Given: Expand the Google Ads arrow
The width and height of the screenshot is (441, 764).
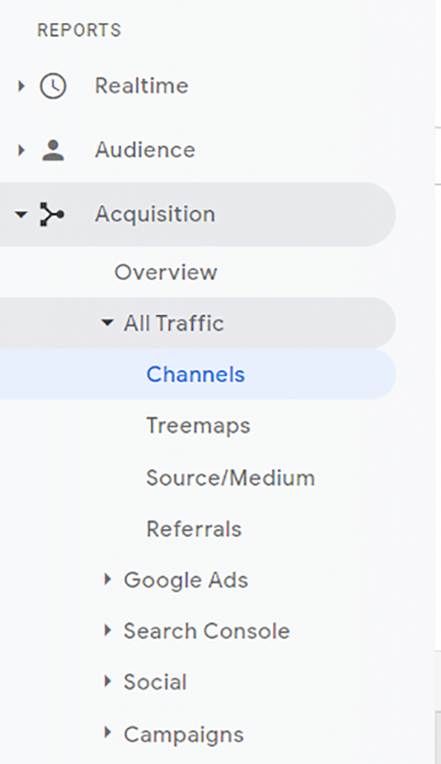Looking at the screenshot, I should coord(108,579).
